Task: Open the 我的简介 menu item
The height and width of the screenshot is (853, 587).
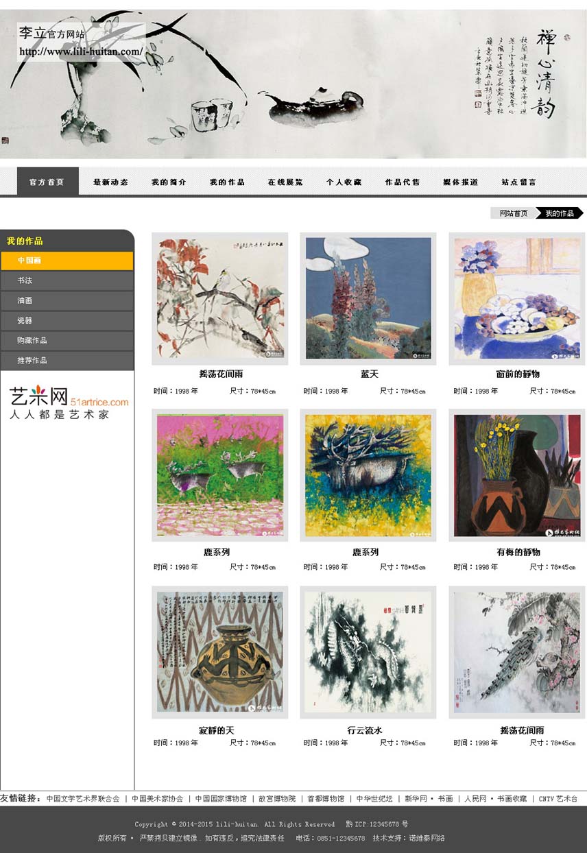Action: [x=169, y=182]
